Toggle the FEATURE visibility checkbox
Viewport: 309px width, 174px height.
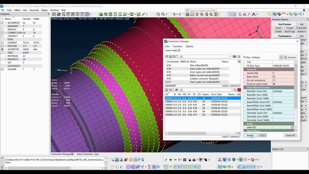click(x=2, y=46)
